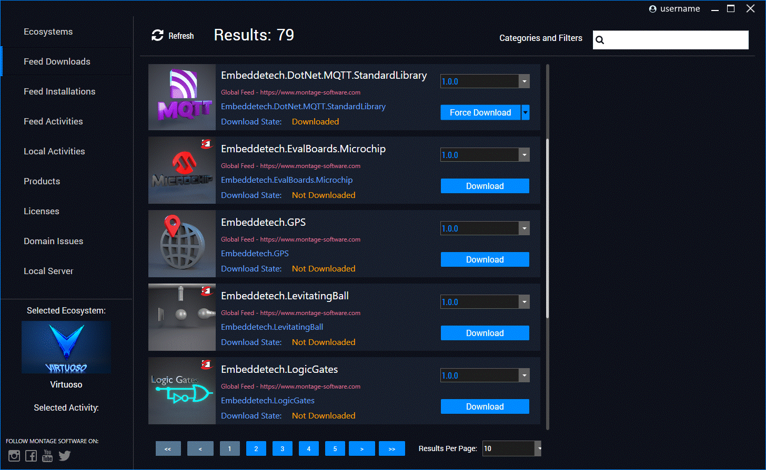The width and height of the screenshot is (766, 470).
Task: Open version dropdown for LevitatingBall
Action: [x=524, y=302]
